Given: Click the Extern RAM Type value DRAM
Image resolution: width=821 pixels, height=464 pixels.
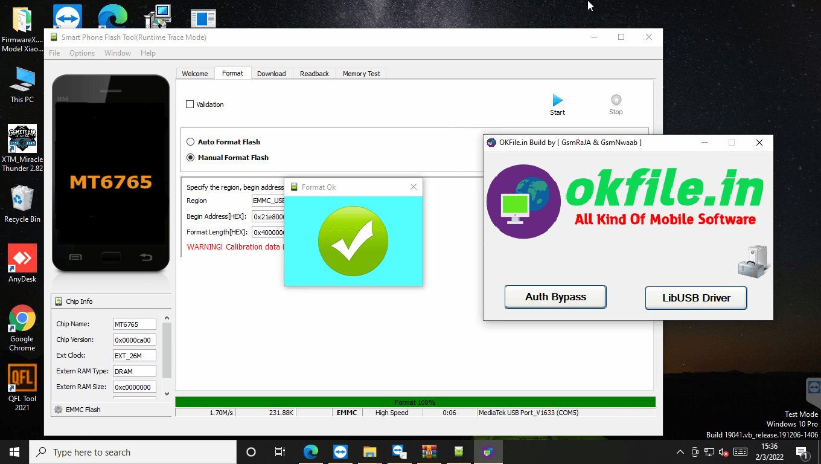Looking at the screenshot, I should click(134, 371).
